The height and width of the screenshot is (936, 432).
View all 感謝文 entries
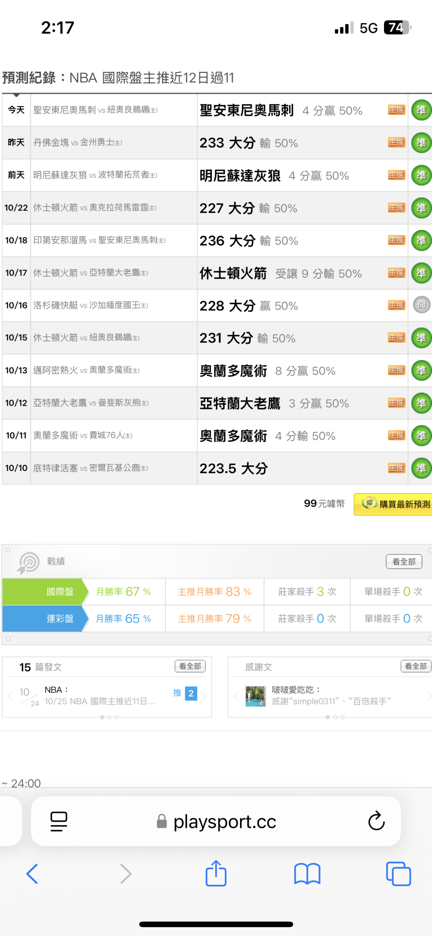416,666
